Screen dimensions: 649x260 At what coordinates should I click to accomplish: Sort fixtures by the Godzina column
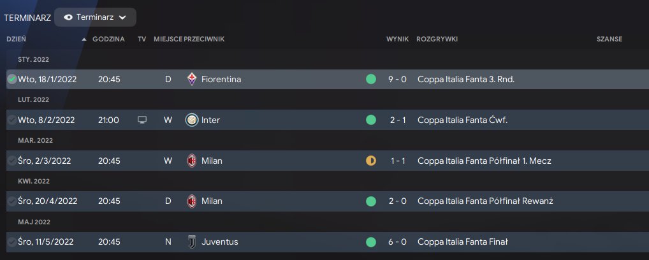(x=108, y=39)
